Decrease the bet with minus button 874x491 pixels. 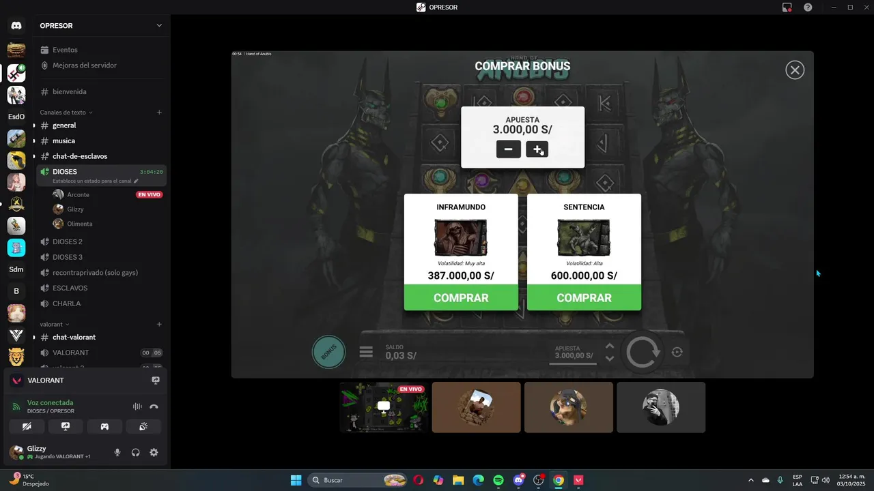[x=509, y=149]
